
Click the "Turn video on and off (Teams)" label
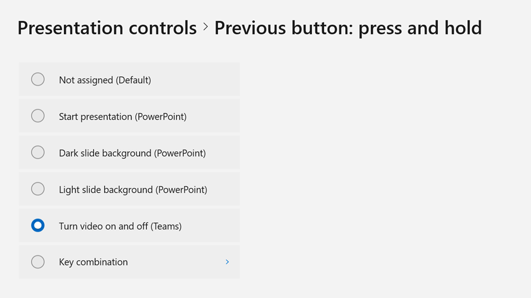(x=120, y=226)
